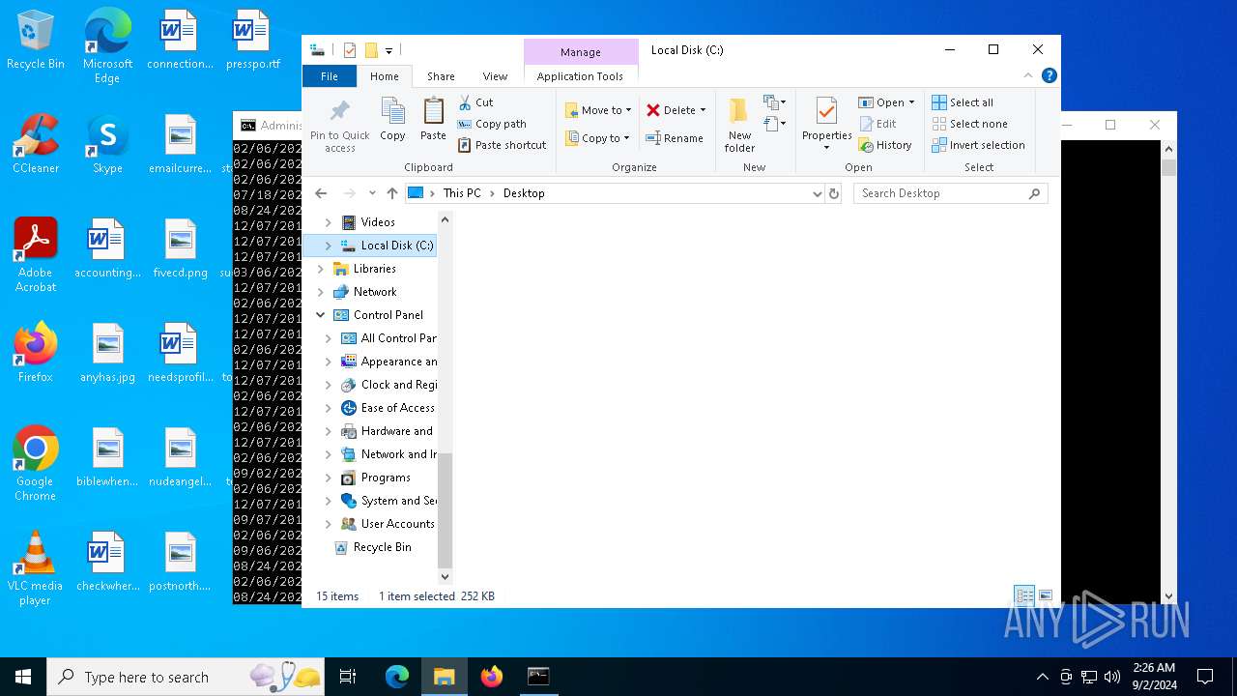
Task: Click the Copy ribbon button
Action: click(392, 120)
